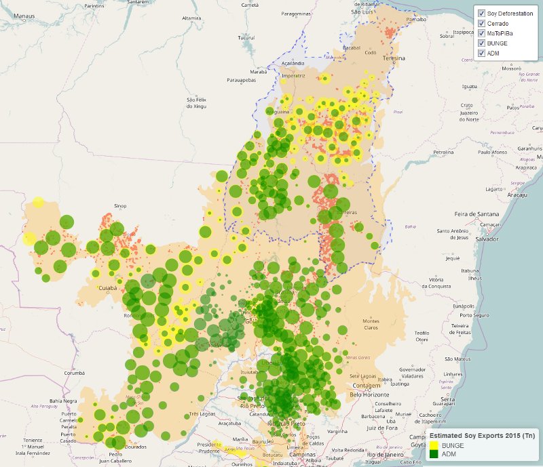Click the Manaus city label
Viewport: 543px width, 467px height.
coord(24,16)
